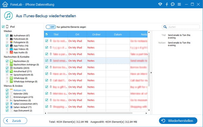
Task: Open the feedback chat bubble icon
Action: point(173,4)
